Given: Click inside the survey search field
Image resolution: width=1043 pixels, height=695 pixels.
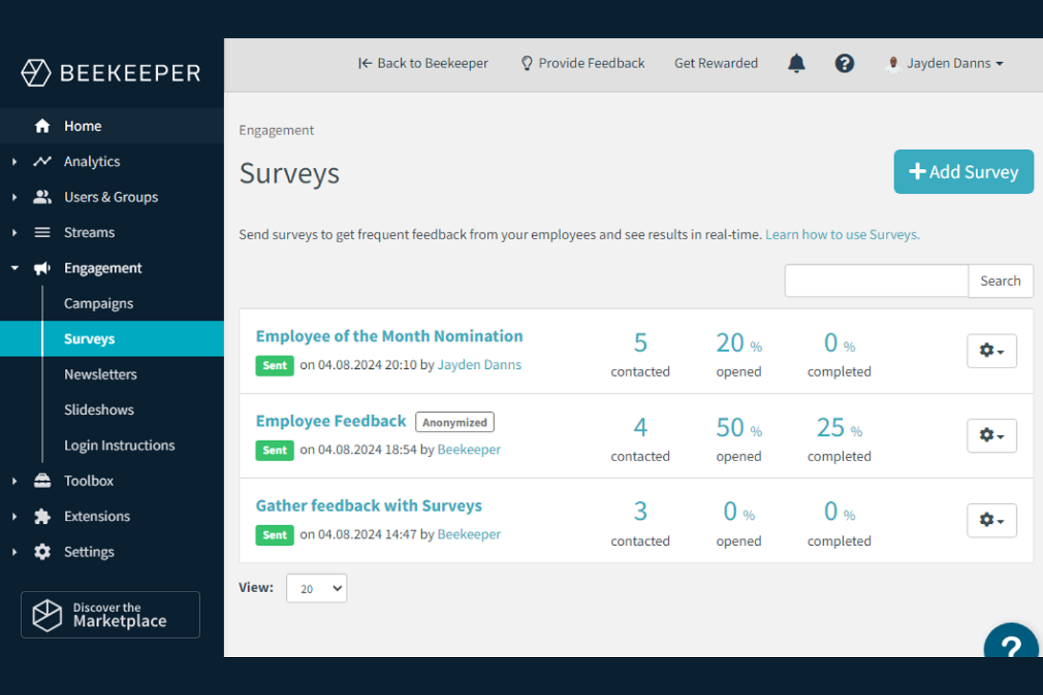Looking at the screenshot, I should coord(876,280).
